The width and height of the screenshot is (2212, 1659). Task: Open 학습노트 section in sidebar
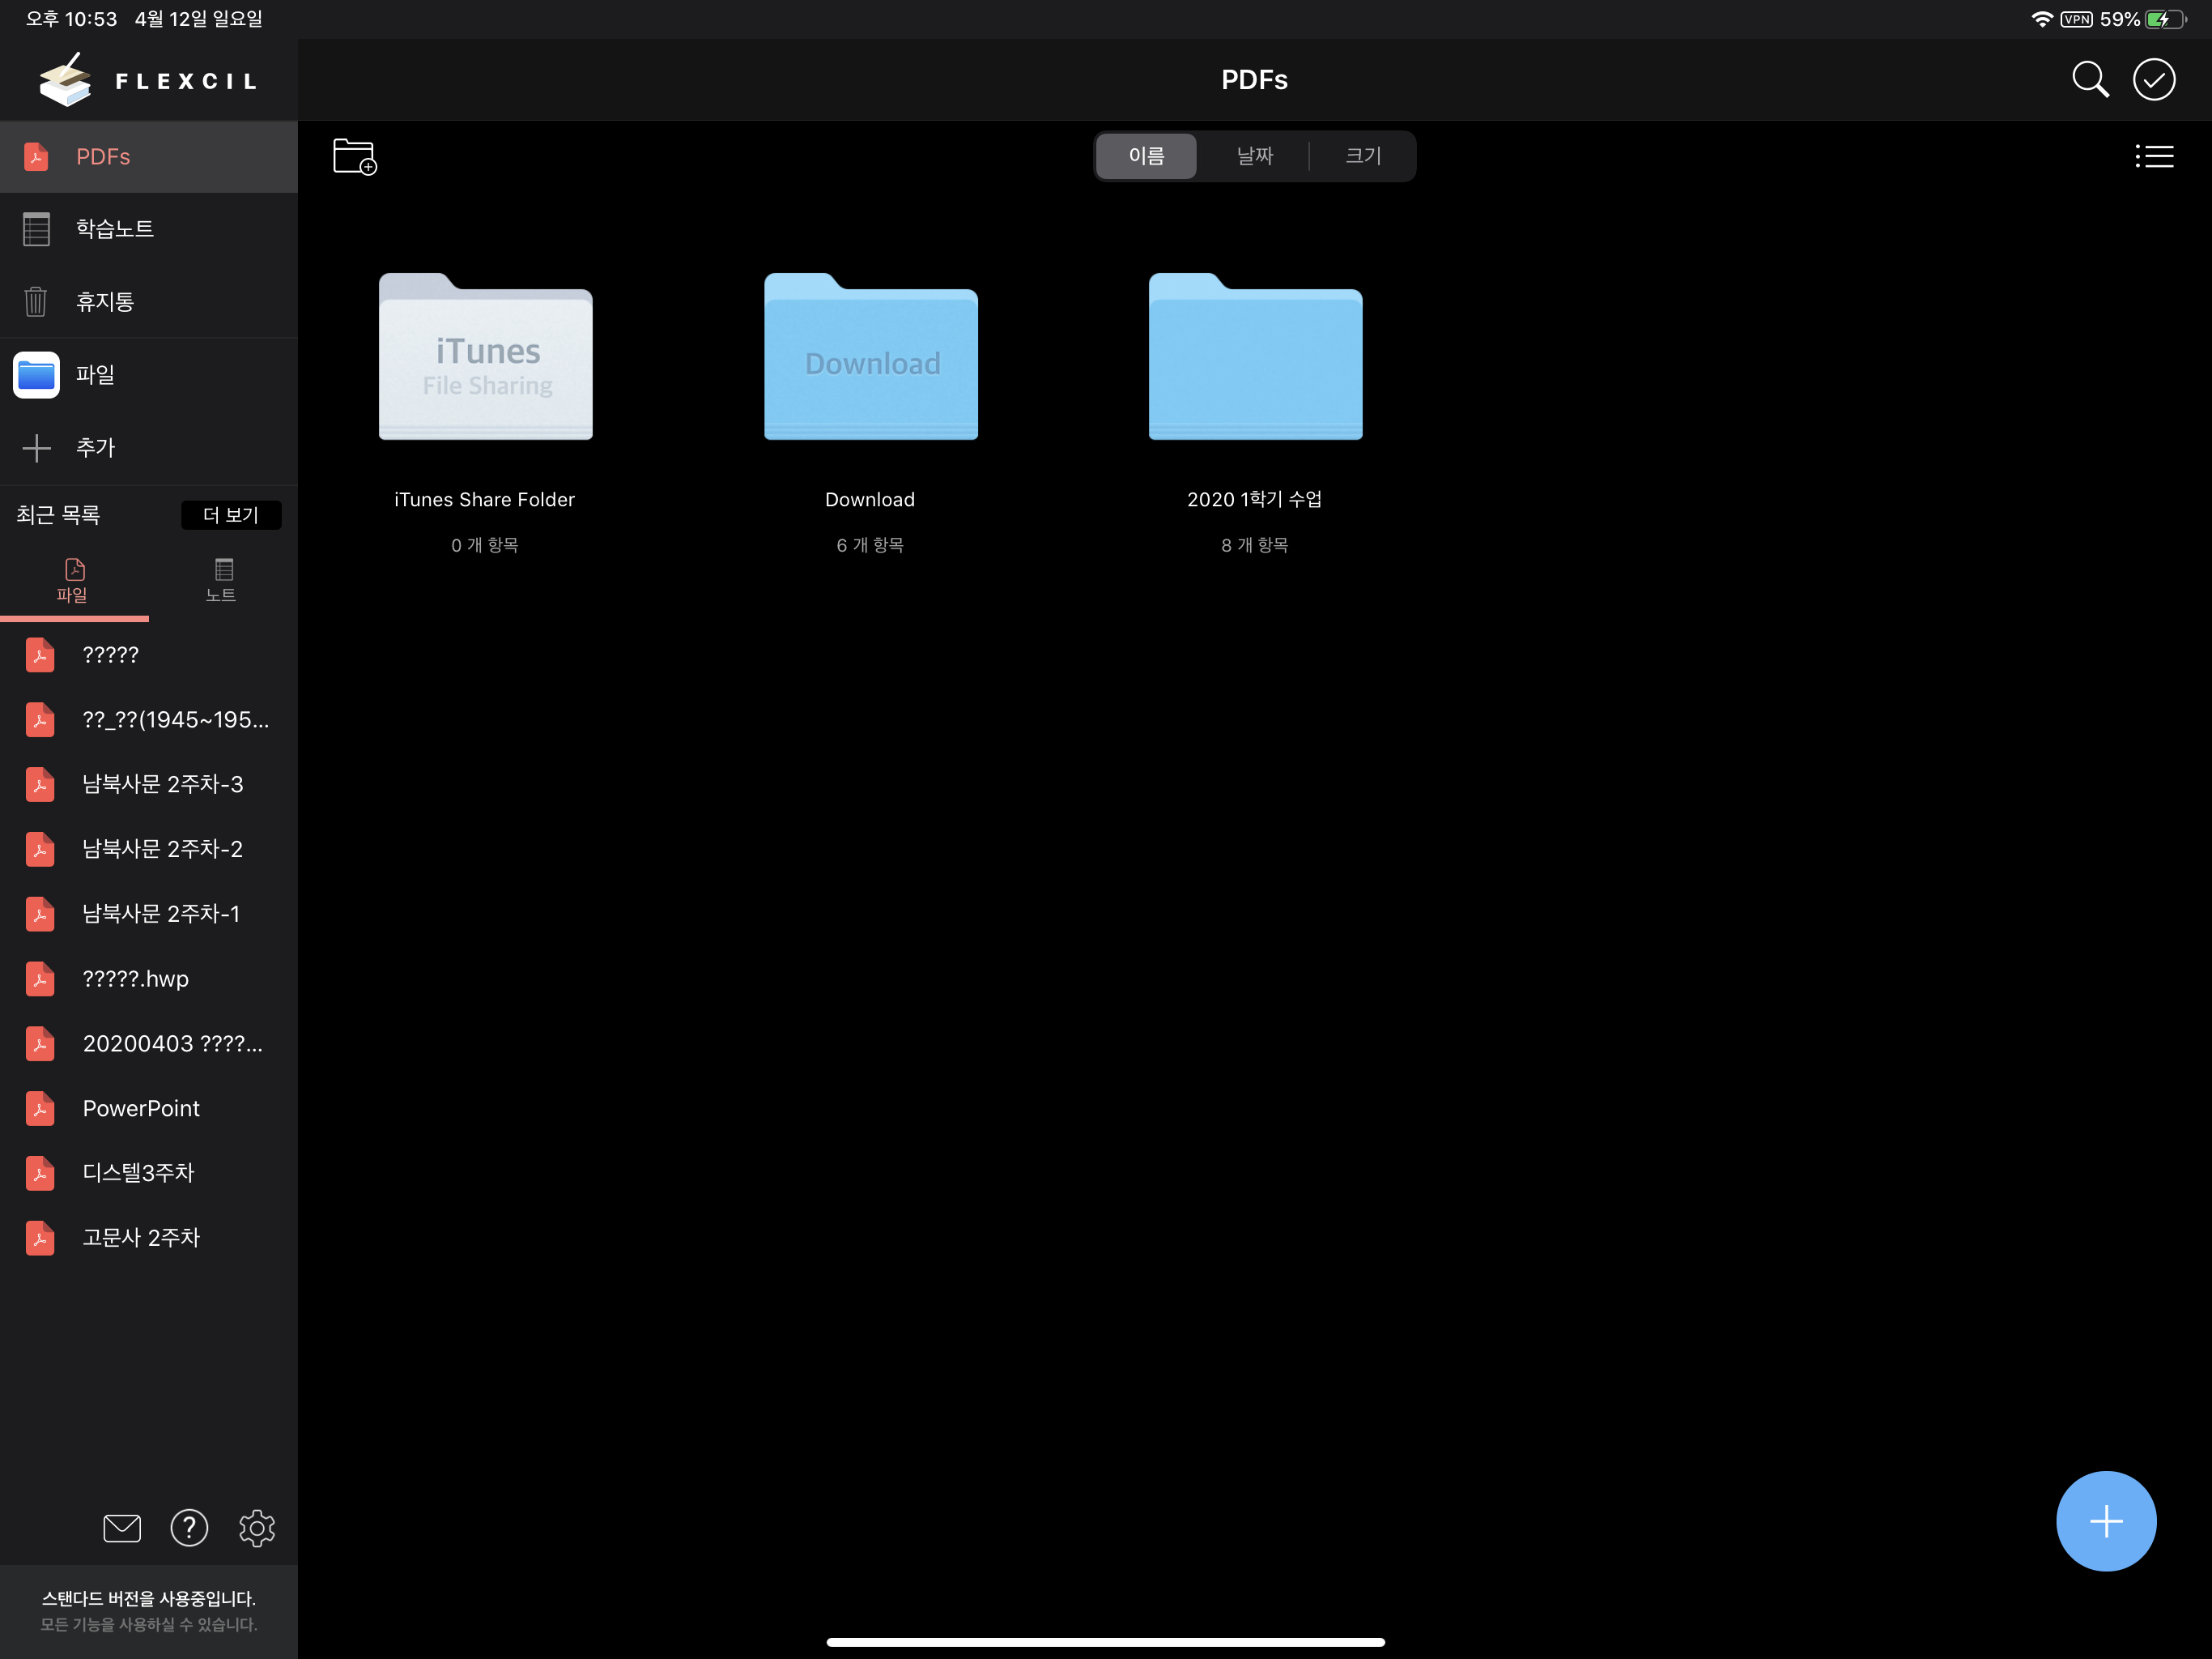click(115, 228)
